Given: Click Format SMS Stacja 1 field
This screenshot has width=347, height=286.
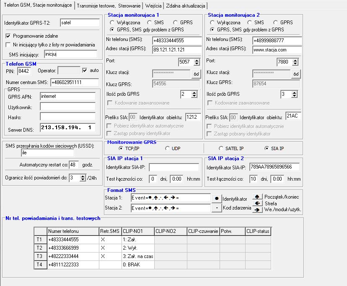Looking at the screenshot, I should pos(171,198).
